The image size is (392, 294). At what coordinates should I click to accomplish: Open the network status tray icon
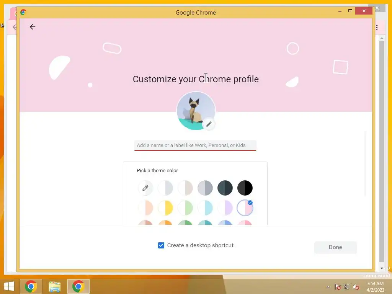(347, 287)
